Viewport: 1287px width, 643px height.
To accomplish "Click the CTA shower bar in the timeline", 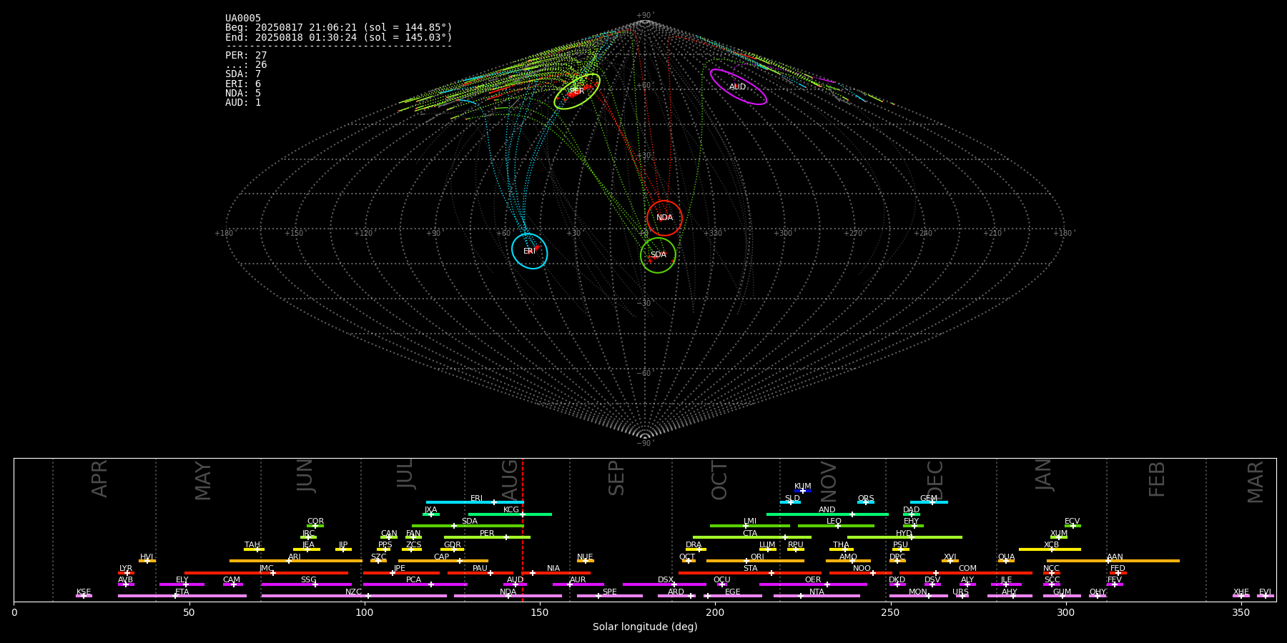I will pos(752,537).
